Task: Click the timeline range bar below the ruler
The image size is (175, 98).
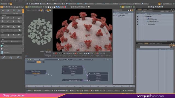Action: (x=80, y=88)
